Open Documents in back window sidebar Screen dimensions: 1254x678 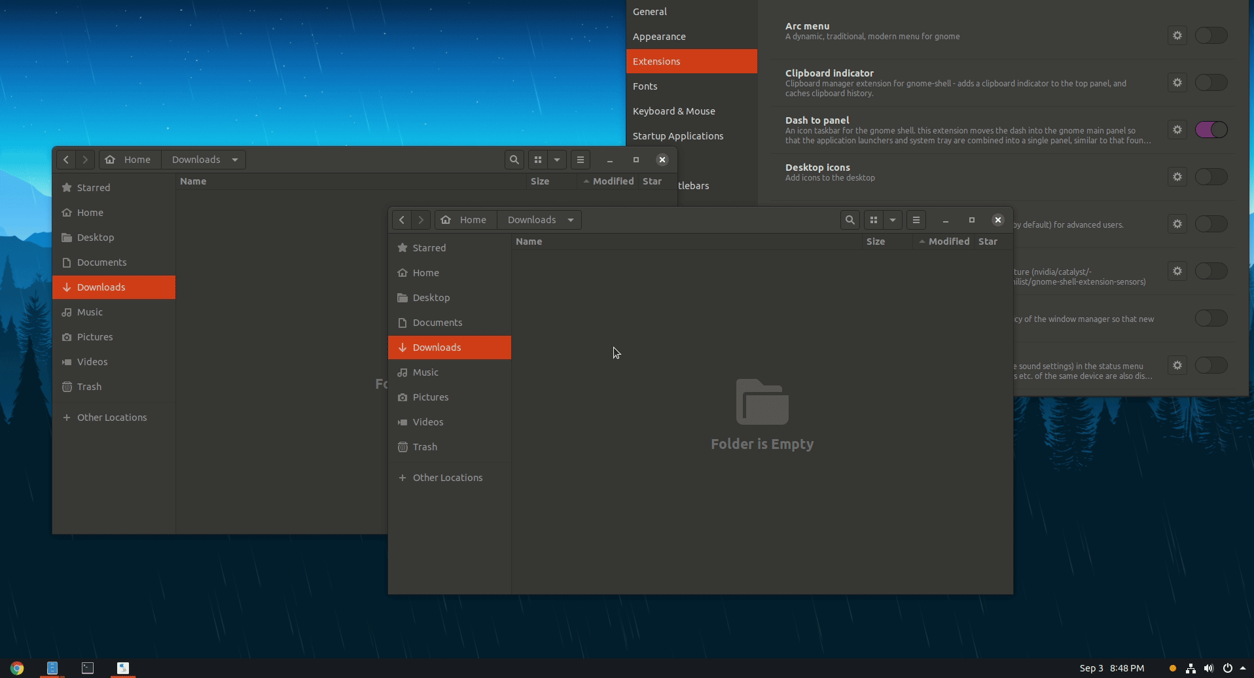point(113,262)
